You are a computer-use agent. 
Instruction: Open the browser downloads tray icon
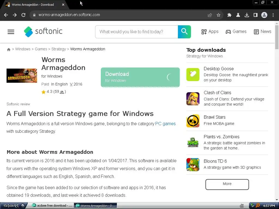click(x=247, y=15)
